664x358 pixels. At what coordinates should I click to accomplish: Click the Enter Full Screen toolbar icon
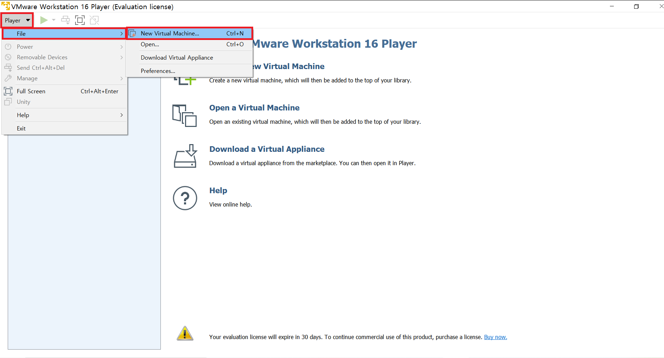(x=80, y=20)
